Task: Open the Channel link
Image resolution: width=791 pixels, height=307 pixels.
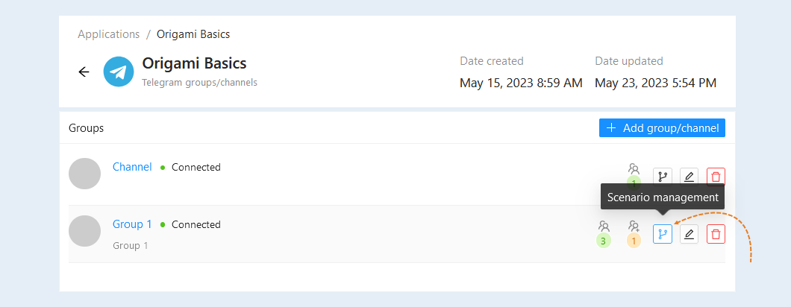Action: [132, 167]
